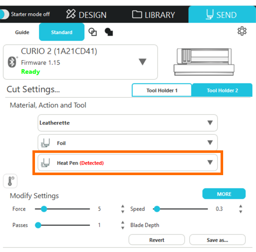Screen dimensions: 256x252
Task: Click the tool icon in Foil row
Action: (x=46, y=143)
